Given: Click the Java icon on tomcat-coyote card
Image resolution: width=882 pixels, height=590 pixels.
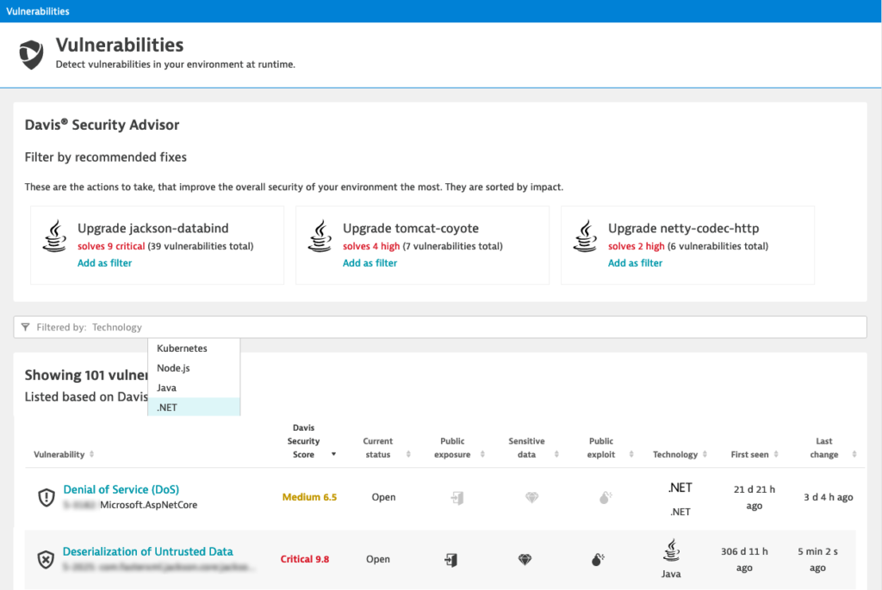Looking at the screenshot, I should [x=320, y=236].
